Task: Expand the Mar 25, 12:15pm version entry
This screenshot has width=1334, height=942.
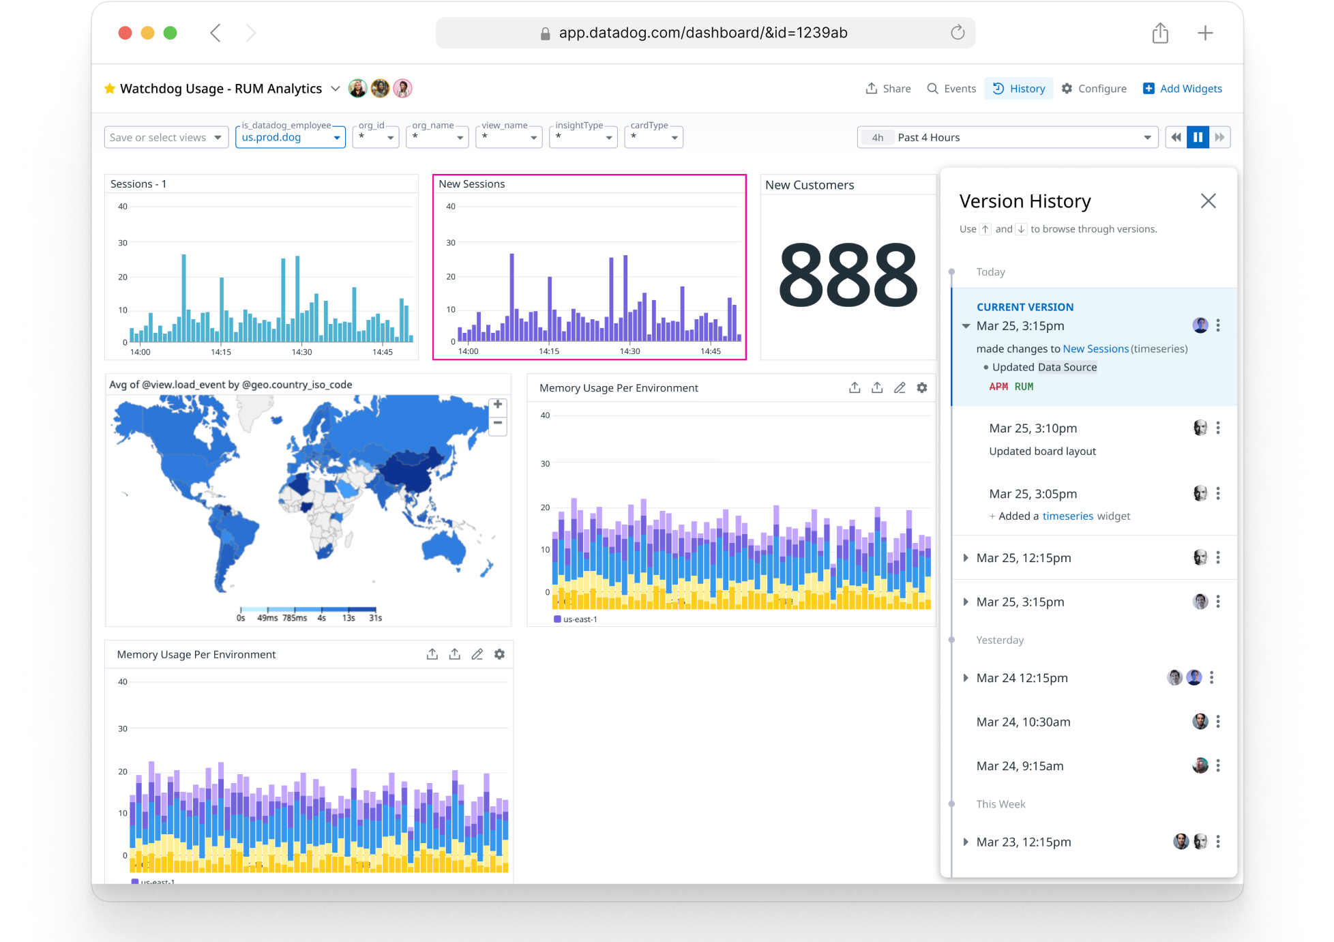Action: pos(966,558)
